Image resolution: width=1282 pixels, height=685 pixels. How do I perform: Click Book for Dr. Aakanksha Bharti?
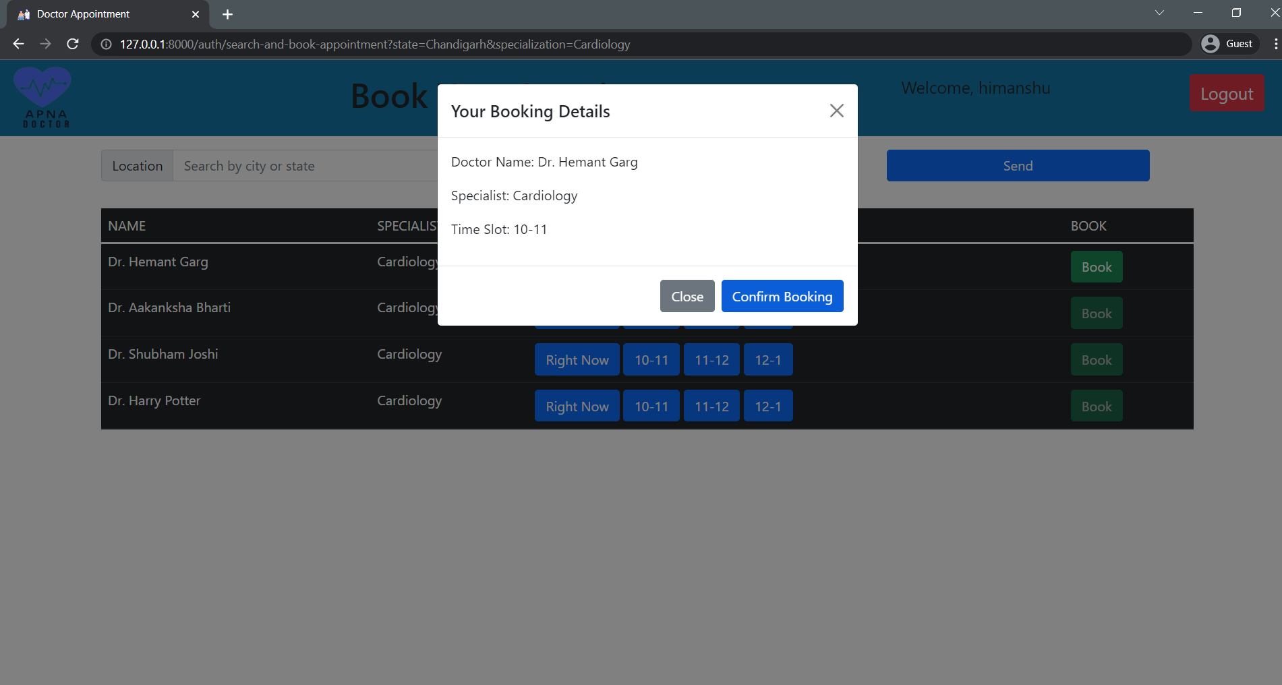1097,314
